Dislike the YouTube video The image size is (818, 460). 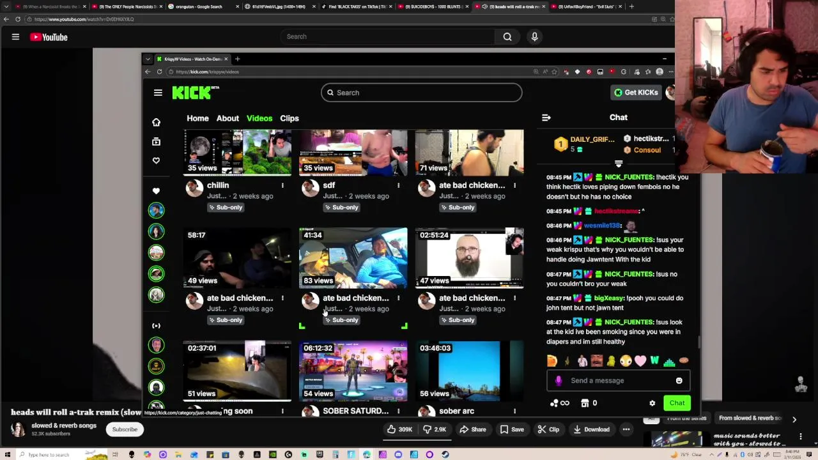point(436,429)
